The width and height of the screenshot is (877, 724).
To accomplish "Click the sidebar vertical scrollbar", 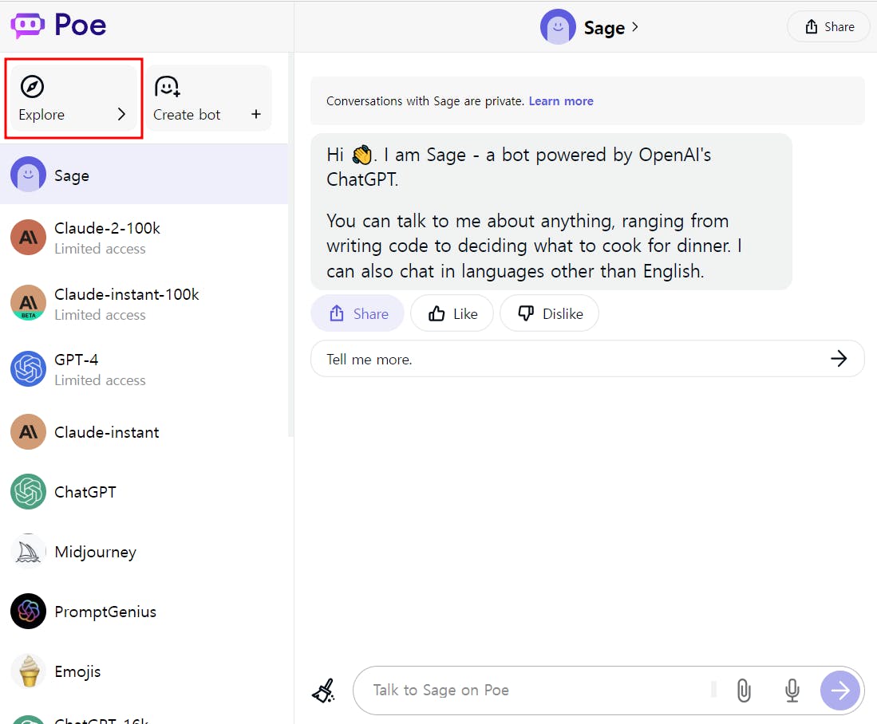I will click(290, 244).
